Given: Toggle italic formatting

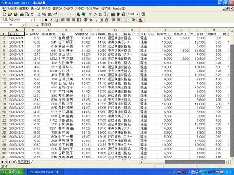Looking at the screenshot, I should 51,20.
